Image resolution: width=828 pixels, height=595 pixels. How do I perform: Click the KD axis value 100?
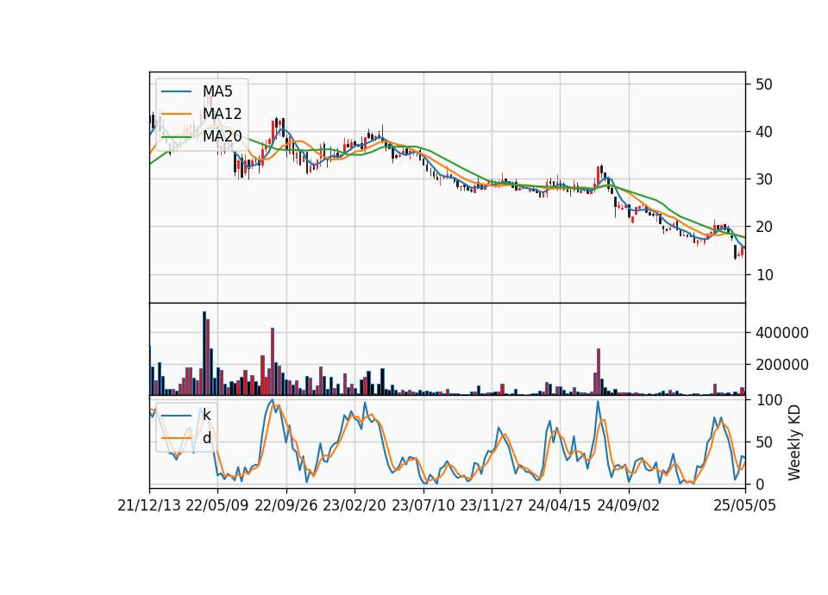pos(768,400)
